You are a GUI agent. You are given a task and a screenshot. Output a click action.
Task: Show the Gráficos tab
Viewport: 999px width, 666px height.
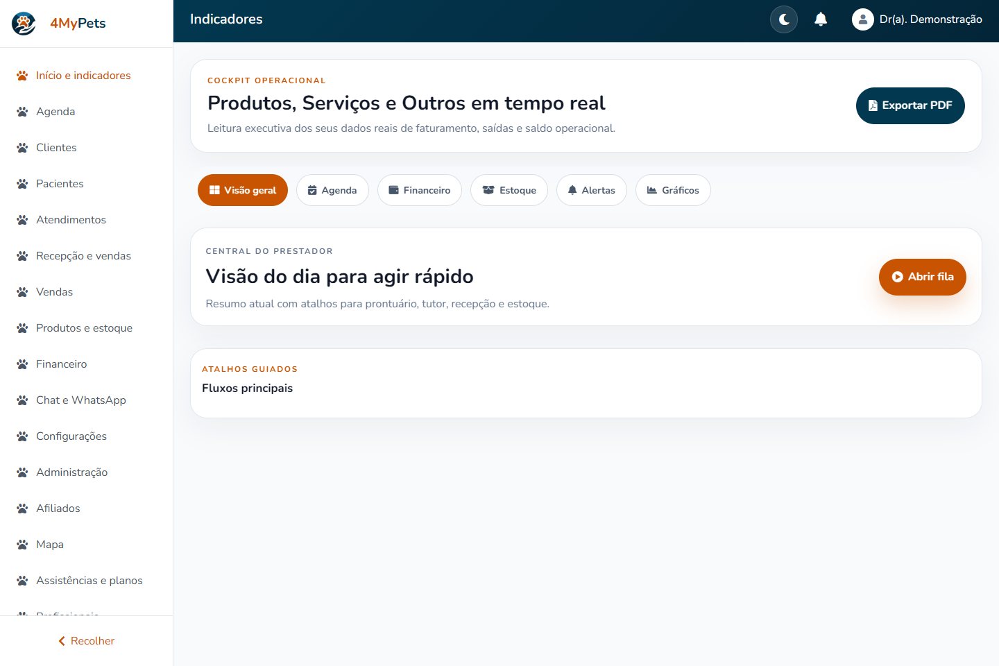(673, 190)
